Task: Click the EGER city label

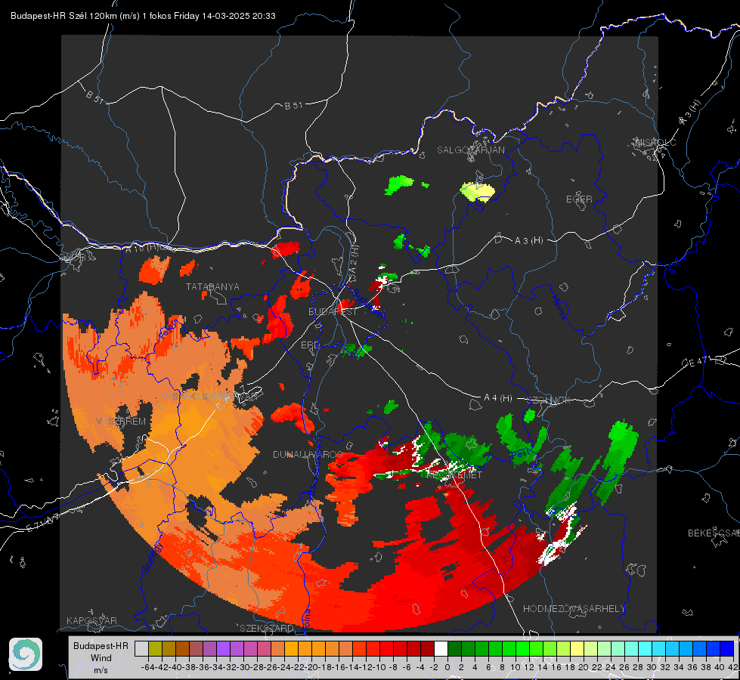Action: [579, 199]
